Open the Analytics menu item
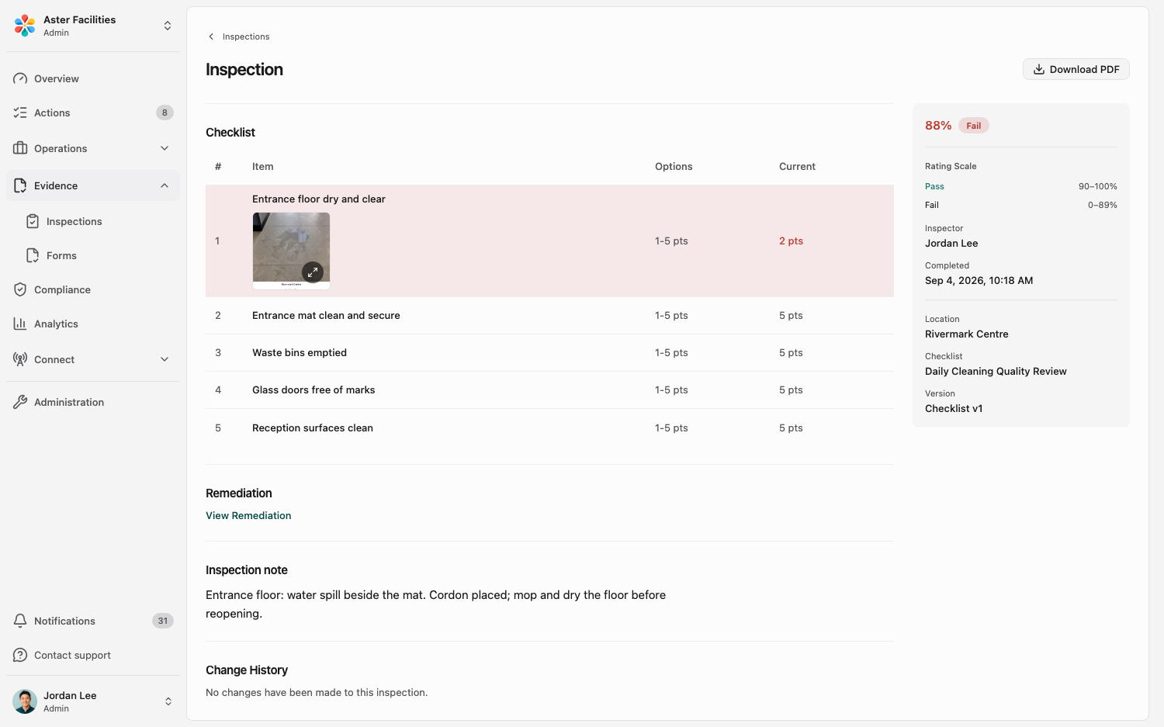1164x727 pixels. (x=93, y=324)
